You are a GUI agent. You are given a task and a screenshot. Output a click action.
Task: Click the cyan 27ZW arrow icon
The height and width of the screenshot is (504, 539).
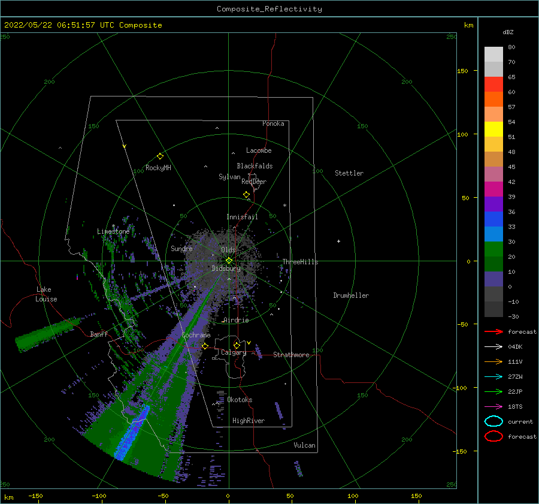[493, 377]
